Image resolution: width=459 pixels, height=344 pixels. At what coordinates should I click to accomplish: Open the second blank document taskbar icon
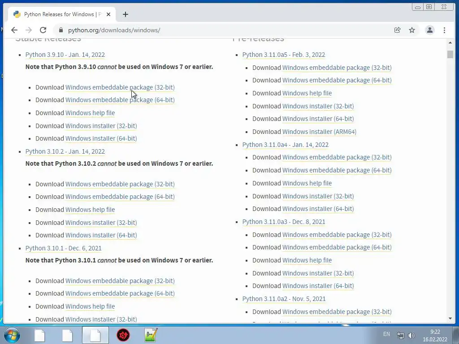point(67,335)
